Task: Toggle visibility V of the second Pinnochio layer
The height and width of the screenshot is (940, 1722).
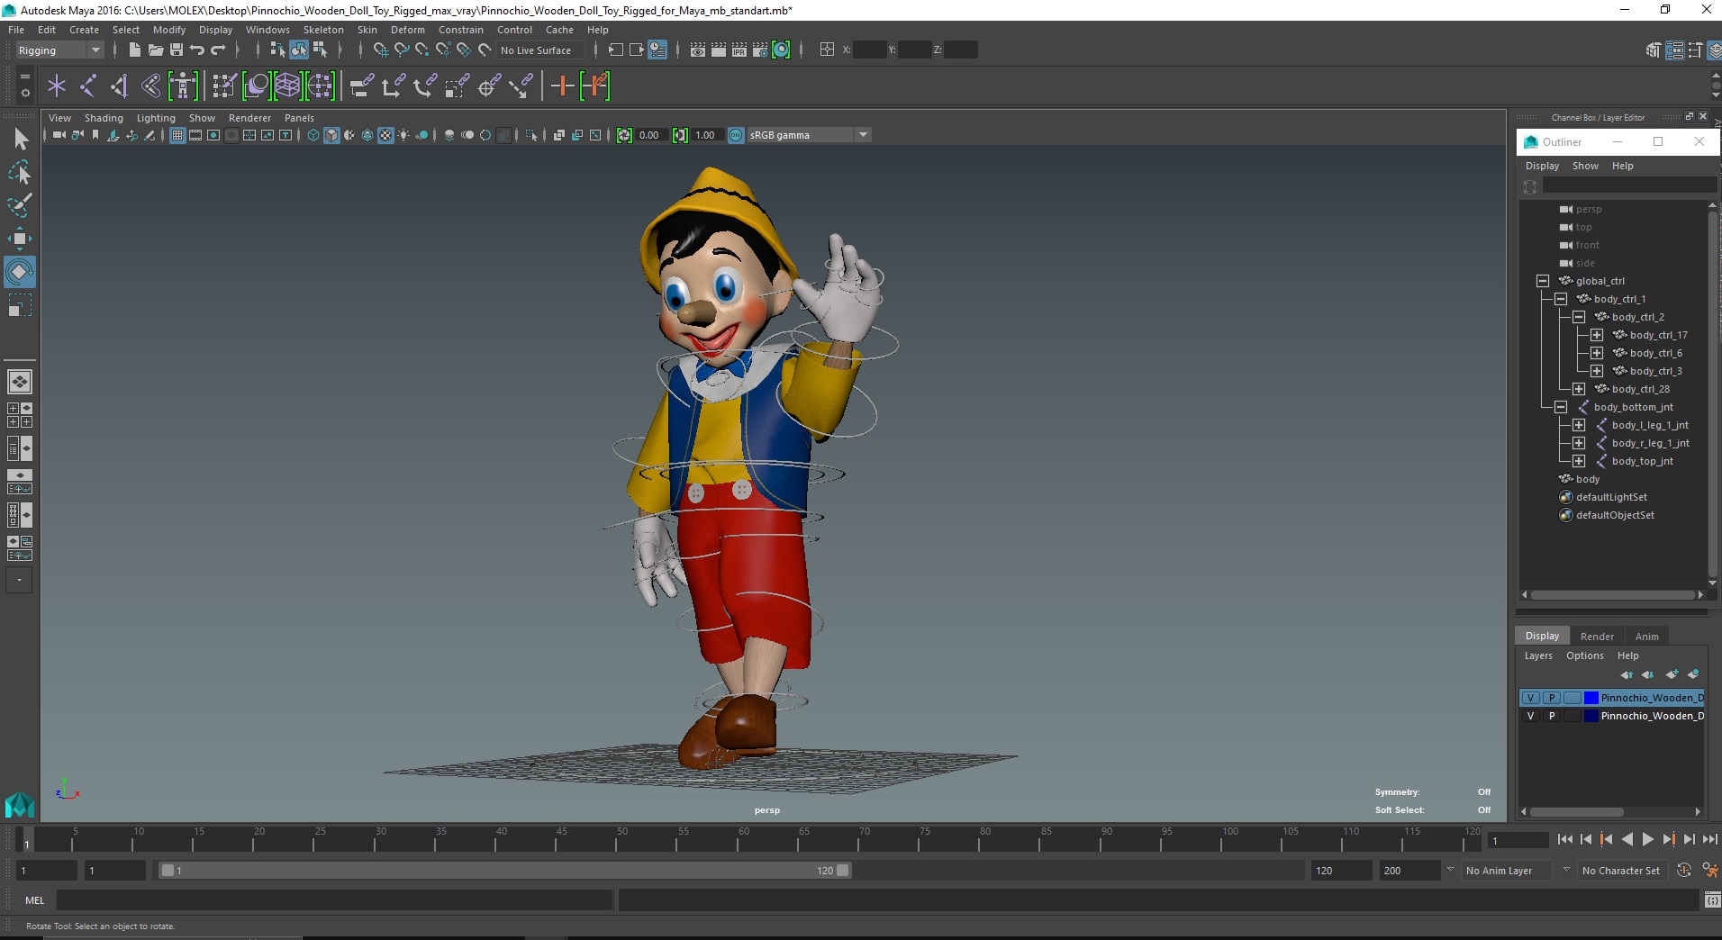Action: 1530,716
